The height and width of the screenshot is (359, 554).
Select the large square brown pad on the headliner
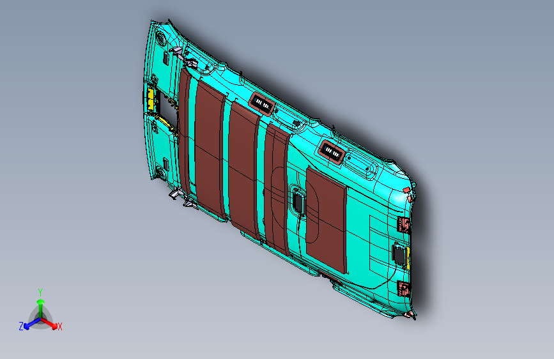(x=326, y=220)
